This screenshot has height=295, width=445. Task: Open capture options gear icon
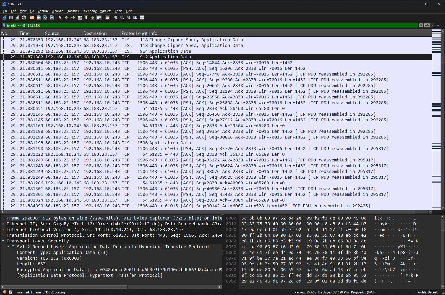click(x=24, y=17)
